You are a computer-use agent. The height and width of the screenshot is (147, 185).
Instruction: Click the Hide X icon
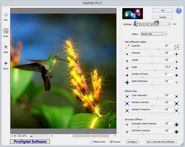click(x=6, y=47)
